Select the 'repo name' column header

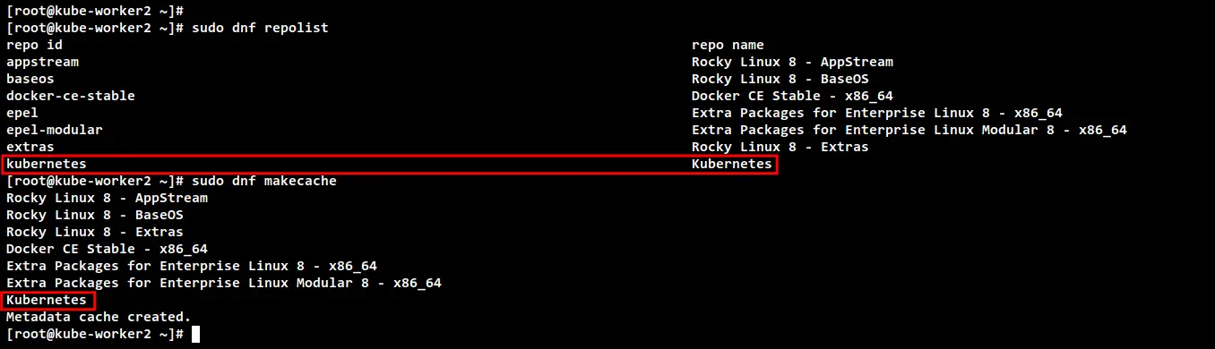(x=728, y=45)
